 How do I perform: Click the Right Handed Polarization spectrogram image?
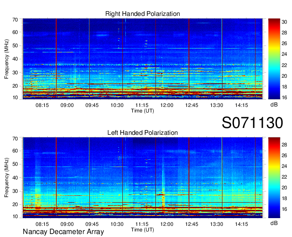click(143, 59)
